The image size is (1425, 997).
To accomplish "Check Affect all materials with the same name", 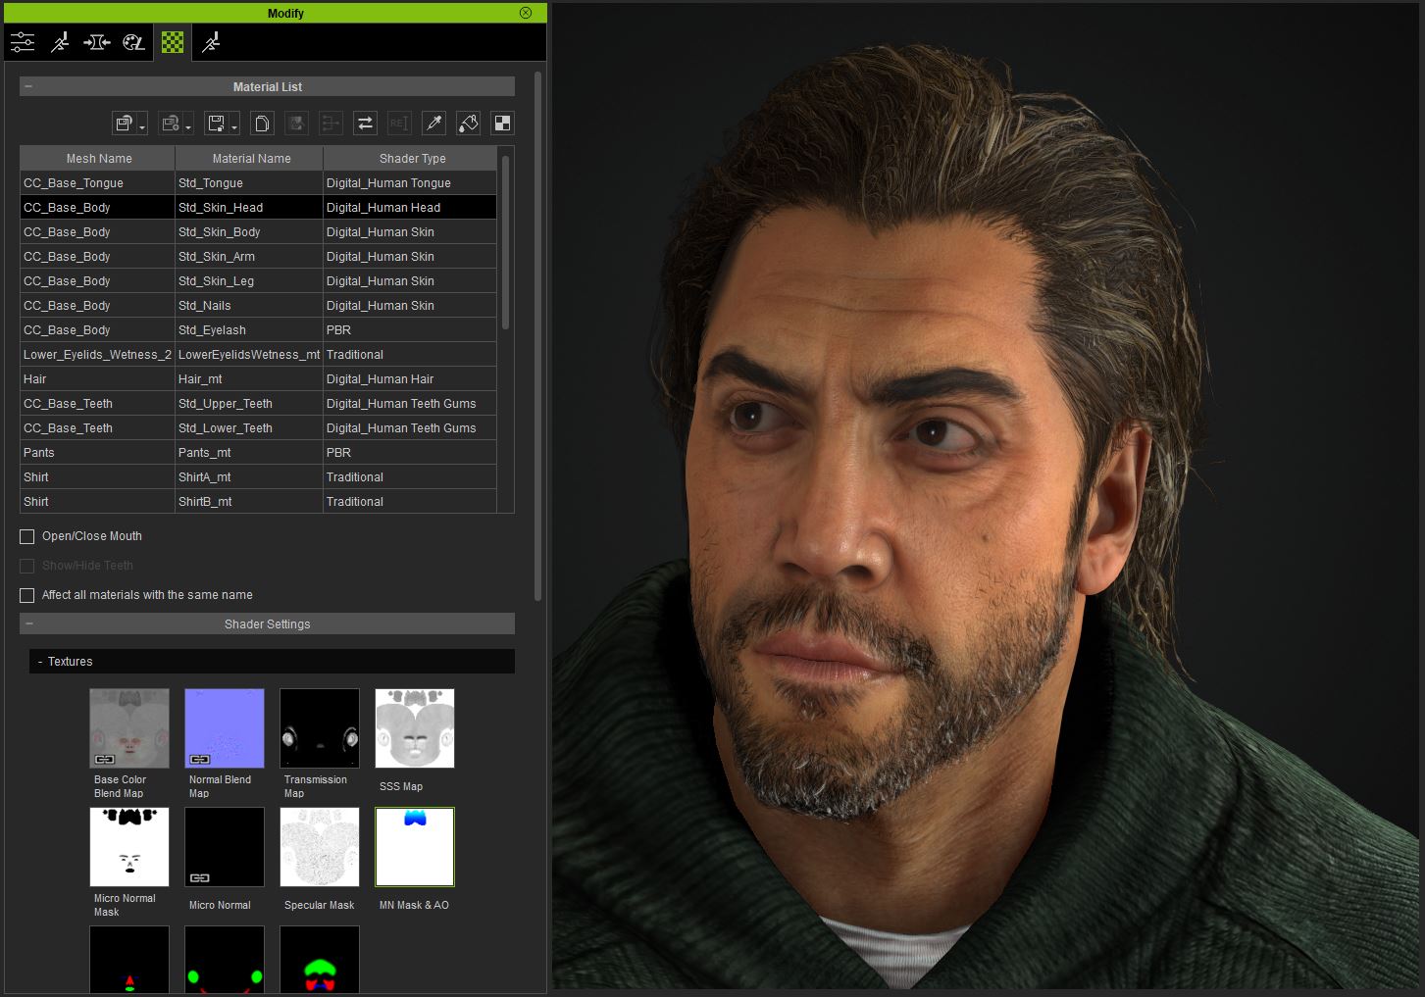I will (27, 595).
